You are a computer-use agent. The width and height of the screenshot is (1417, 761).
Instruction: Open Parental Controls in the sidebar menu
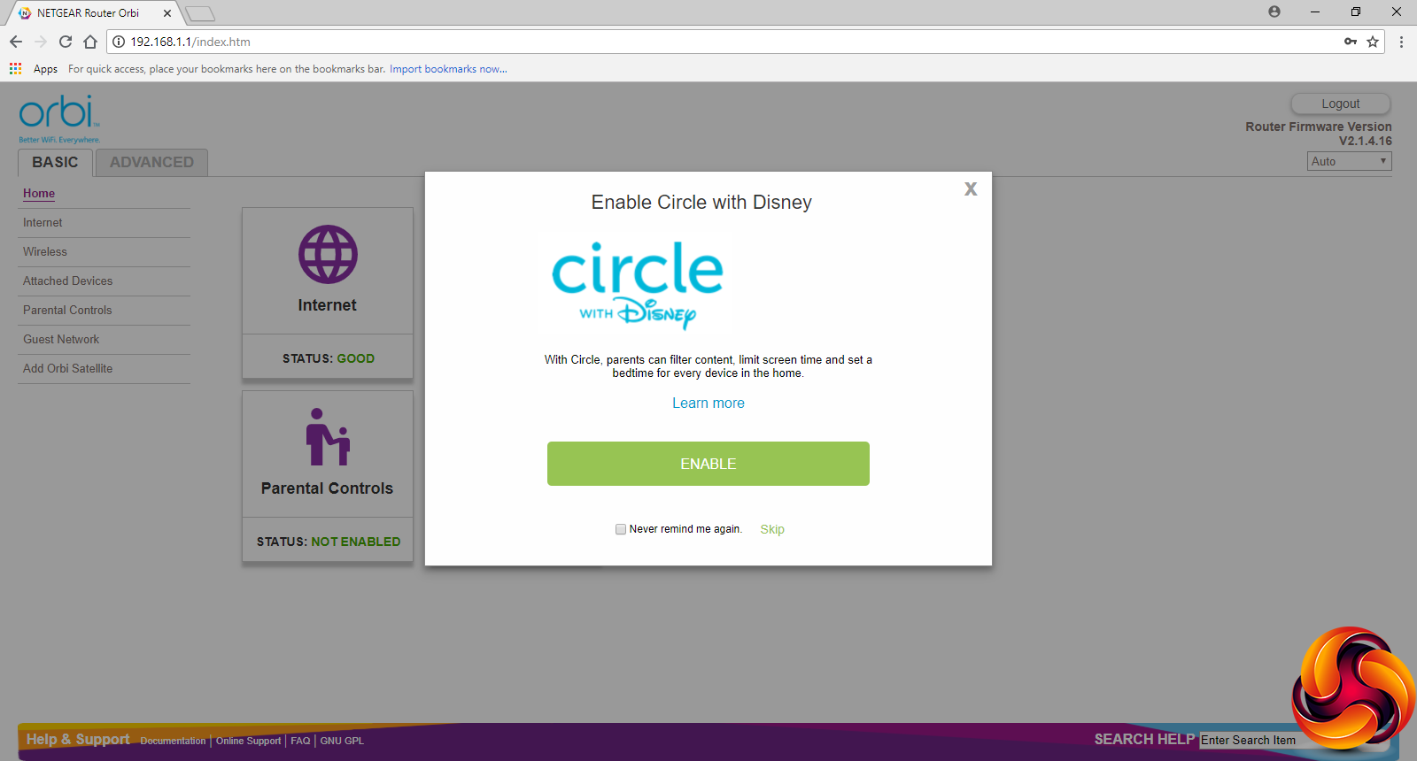click(67, 311)
